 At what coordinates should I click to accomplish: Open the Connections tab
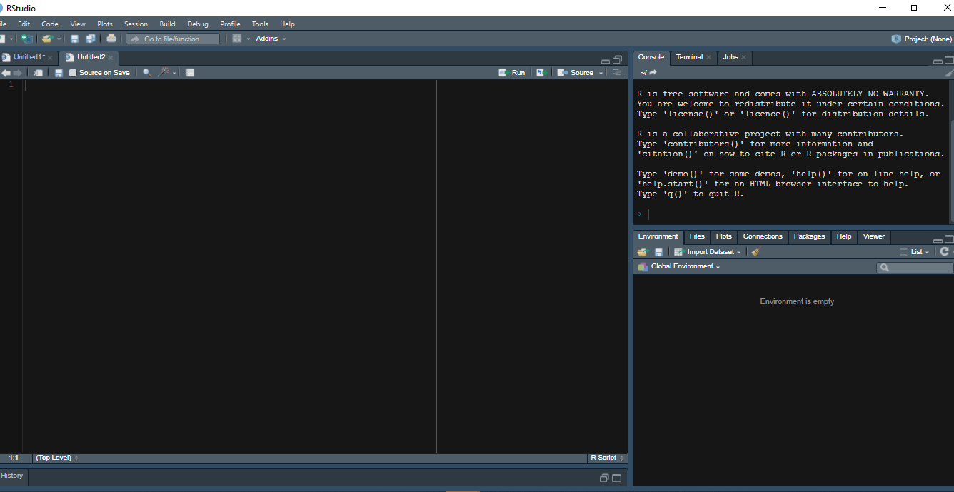(763, 236)
